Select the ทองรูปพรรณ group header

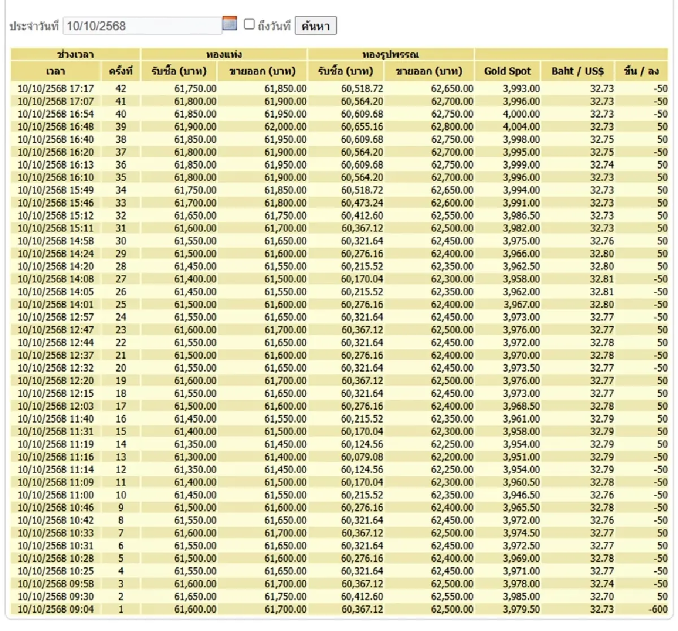390,55
